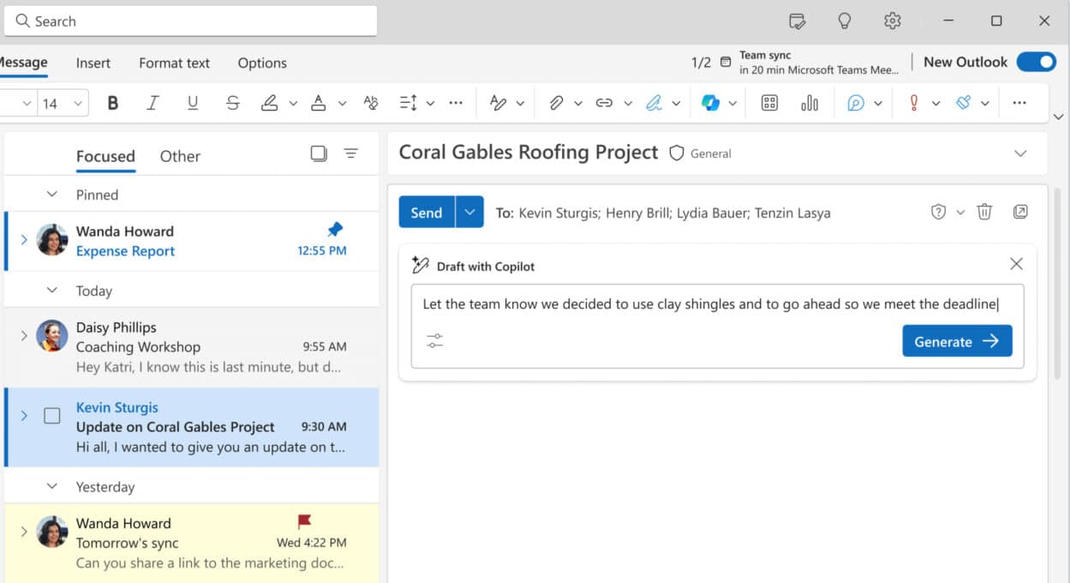This screenshot has width=1070, height=583.
Task: Apply italic formatting
Action: pos(152,103)
